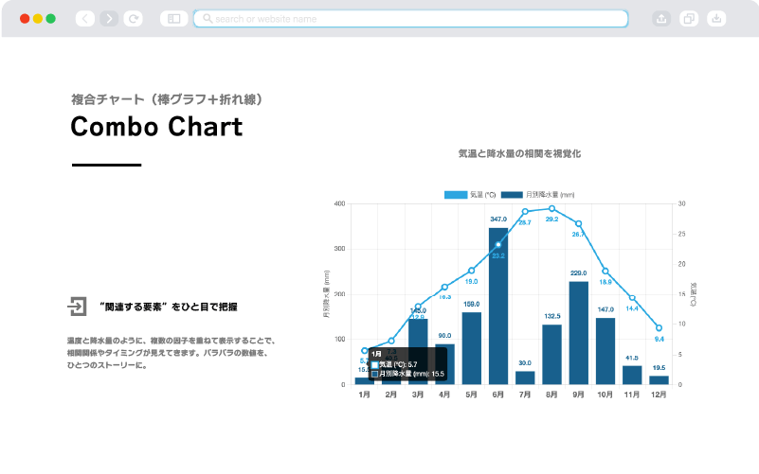Screen dimensions: 759x474
Task: Open the tabs overview icon
Action: pos(689,18)
